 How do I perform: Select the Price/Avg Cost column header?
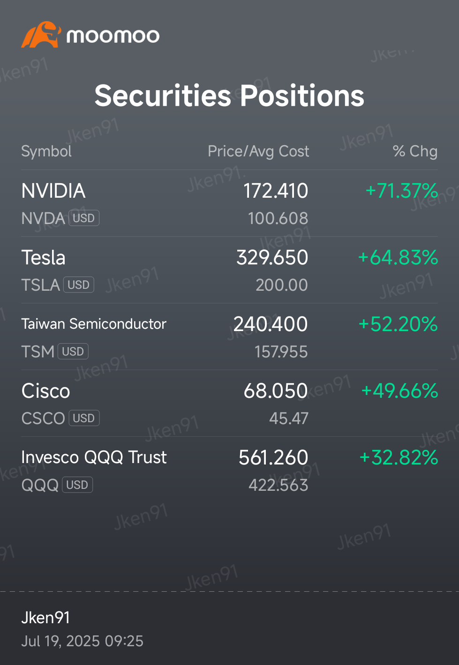coord(258,151)
